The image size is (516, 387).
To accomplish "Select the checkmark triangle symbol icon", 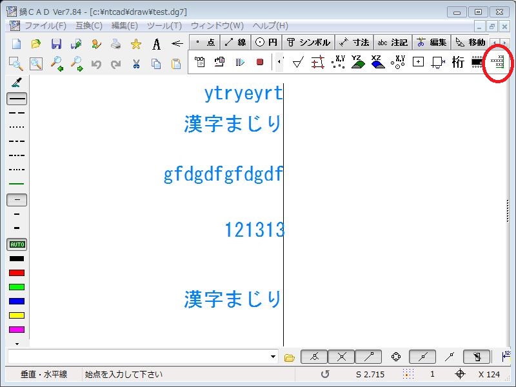I will (298, 62).
